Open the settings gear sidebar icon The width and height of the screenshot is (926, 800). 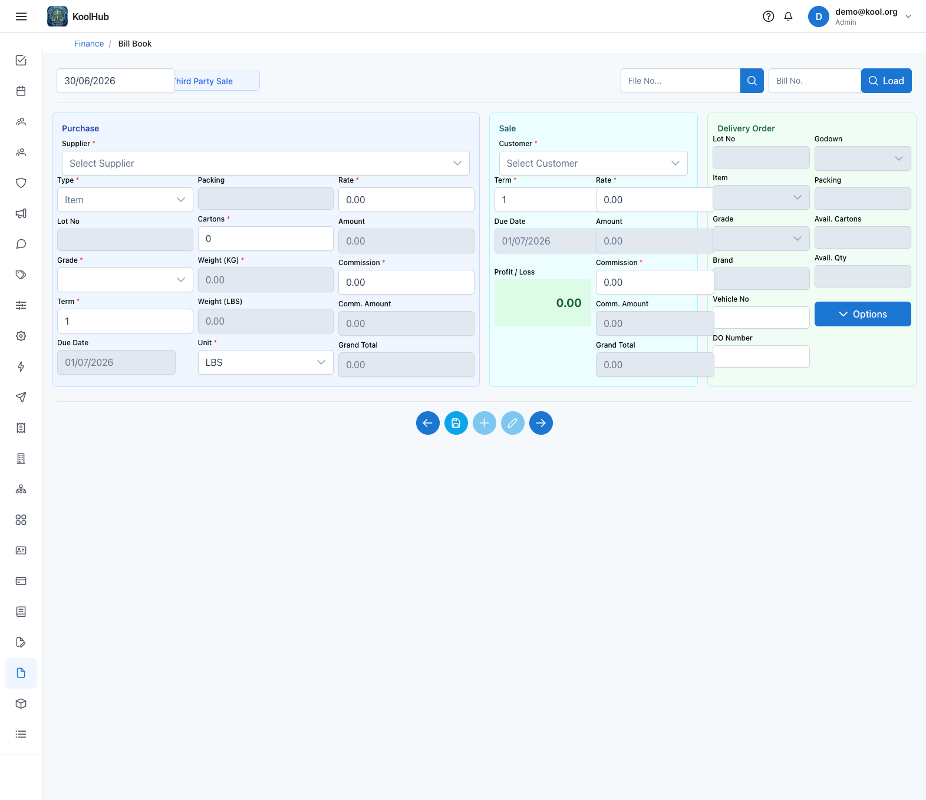(x=21, y=336)
